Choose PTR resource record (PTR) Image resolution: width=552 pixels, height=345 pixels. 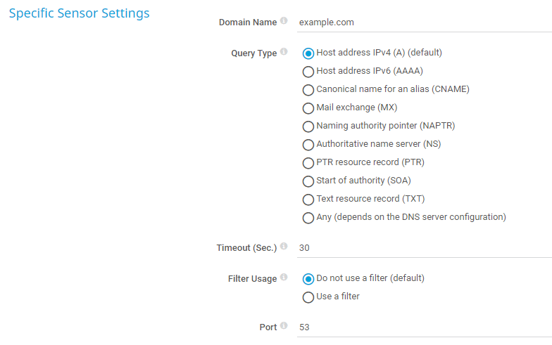tap(308, 163)
